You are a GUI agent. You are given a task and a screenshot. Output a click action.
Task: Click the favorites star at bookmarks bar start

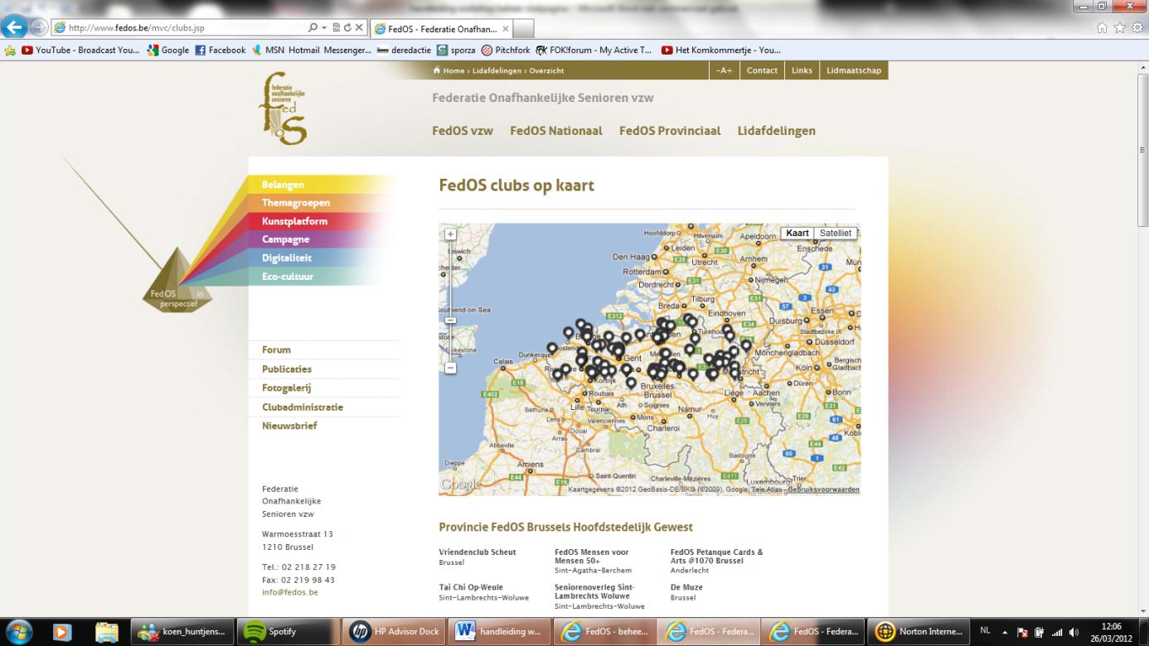pyautogui.click(x=10, y=50)
